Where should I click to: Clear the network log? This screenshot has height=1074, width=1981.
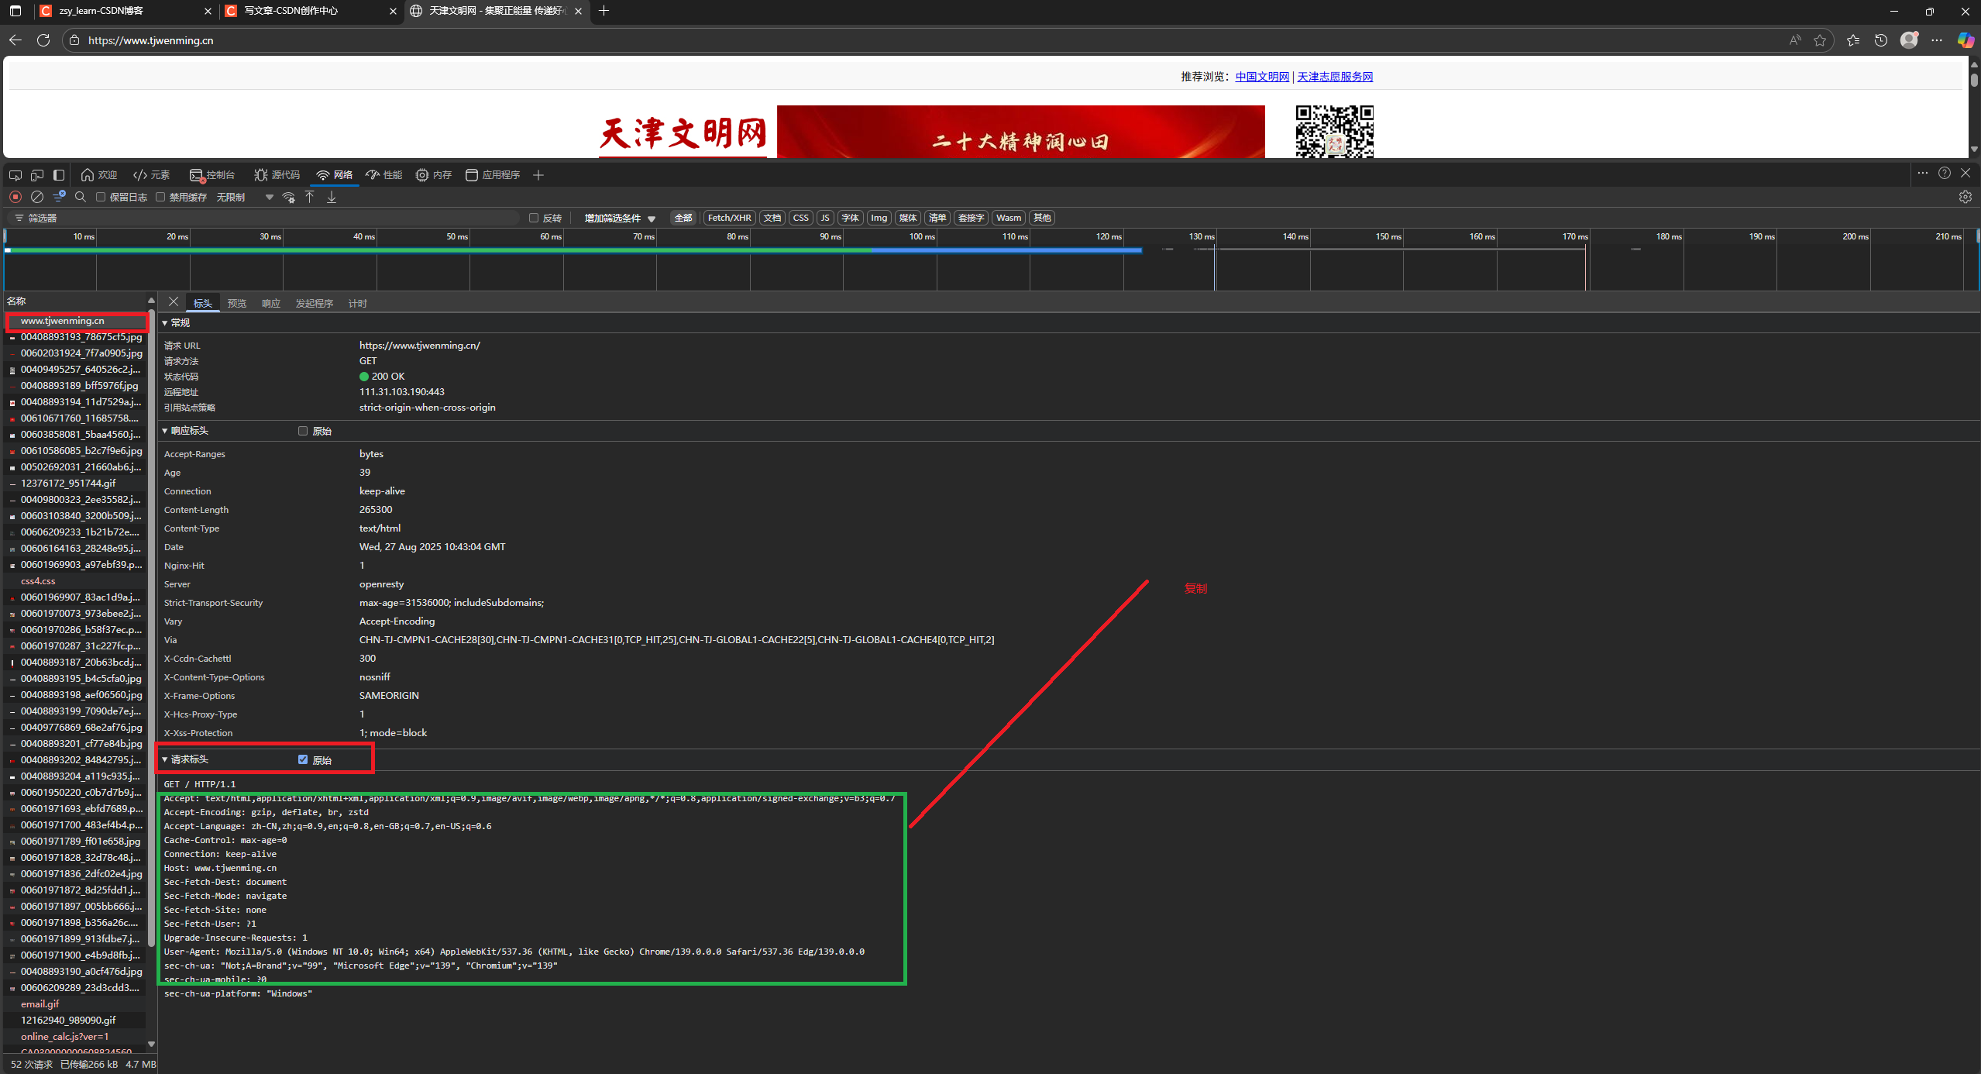[x=36, y=197]
